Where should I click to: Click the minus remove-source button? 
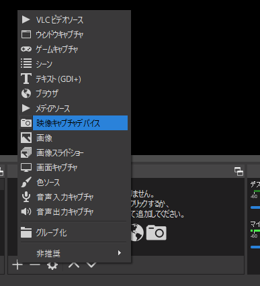(35, 265)
